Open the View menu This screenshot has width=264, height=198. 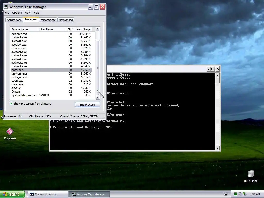point(28,13)
